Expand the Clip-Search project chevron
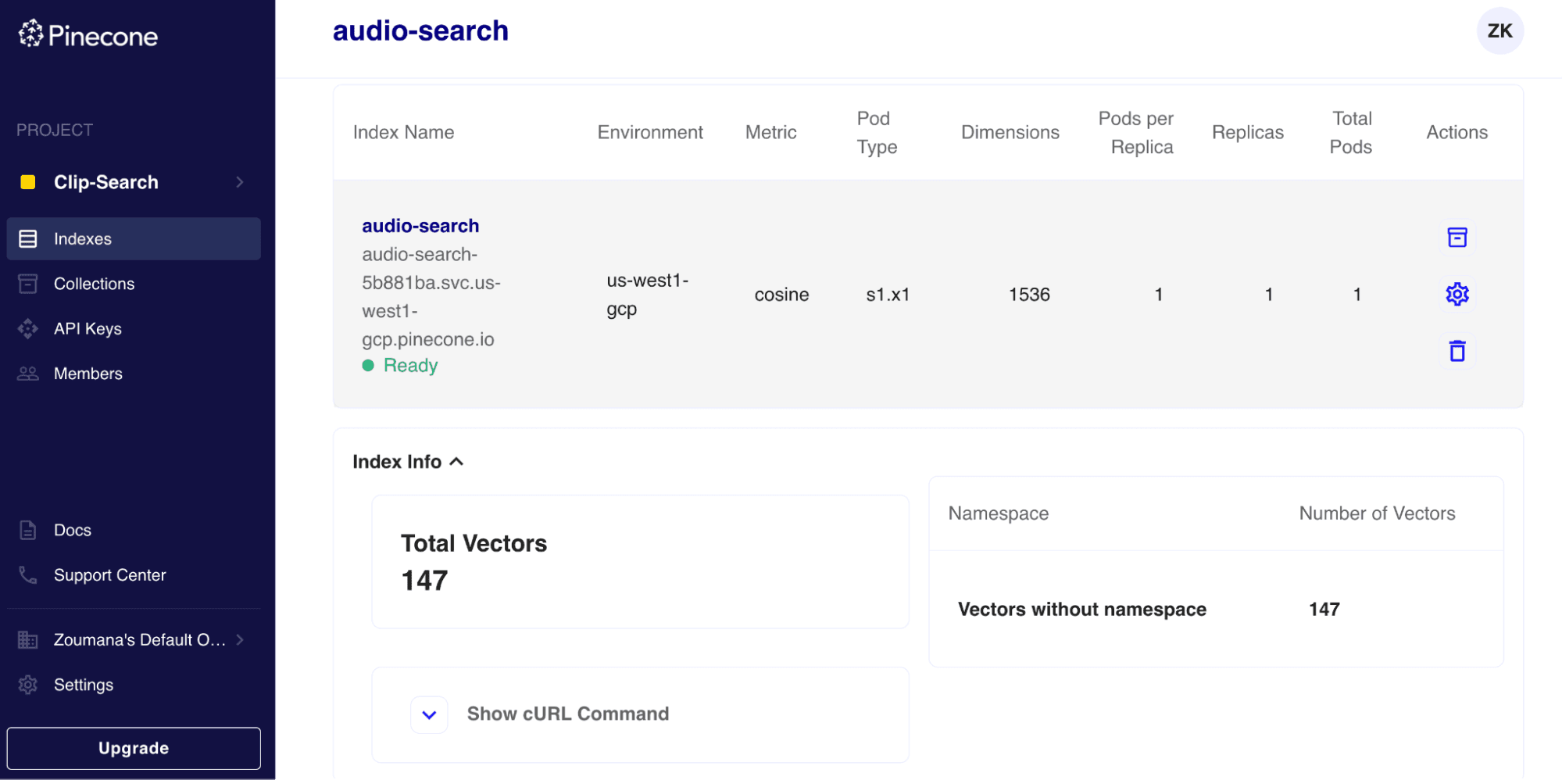 point(240,182)
